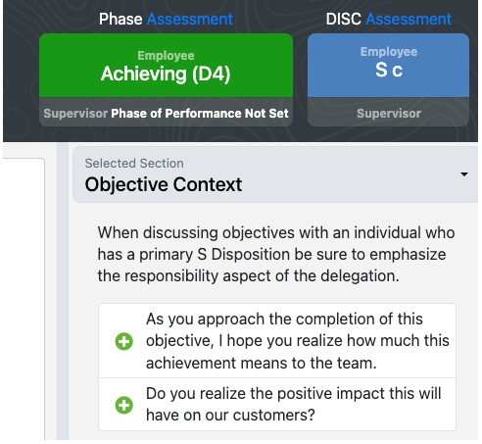Click the white panel on the left edge
The height and width of the screenshot is (444, 482).
pos(24,299)
